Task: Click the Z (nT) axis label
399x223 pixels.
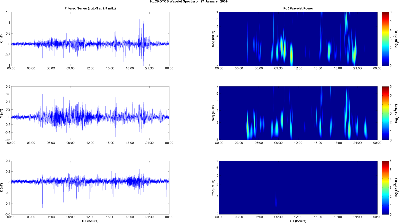Action: [x=2, y=188]
